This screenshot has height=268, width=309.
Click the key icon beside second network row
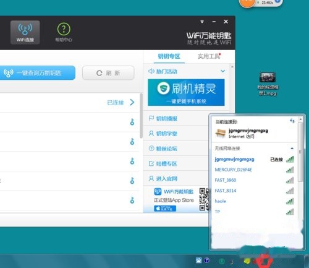(x=132, y=122)
